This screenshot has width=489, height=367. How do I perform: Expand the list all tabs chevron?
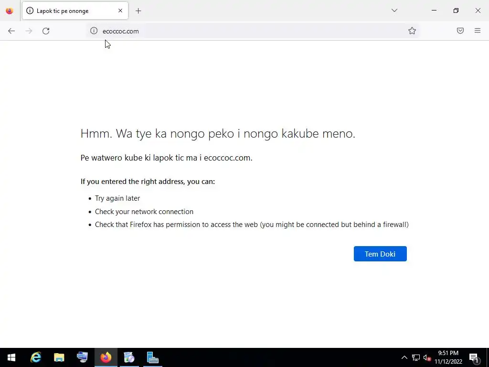394,11
